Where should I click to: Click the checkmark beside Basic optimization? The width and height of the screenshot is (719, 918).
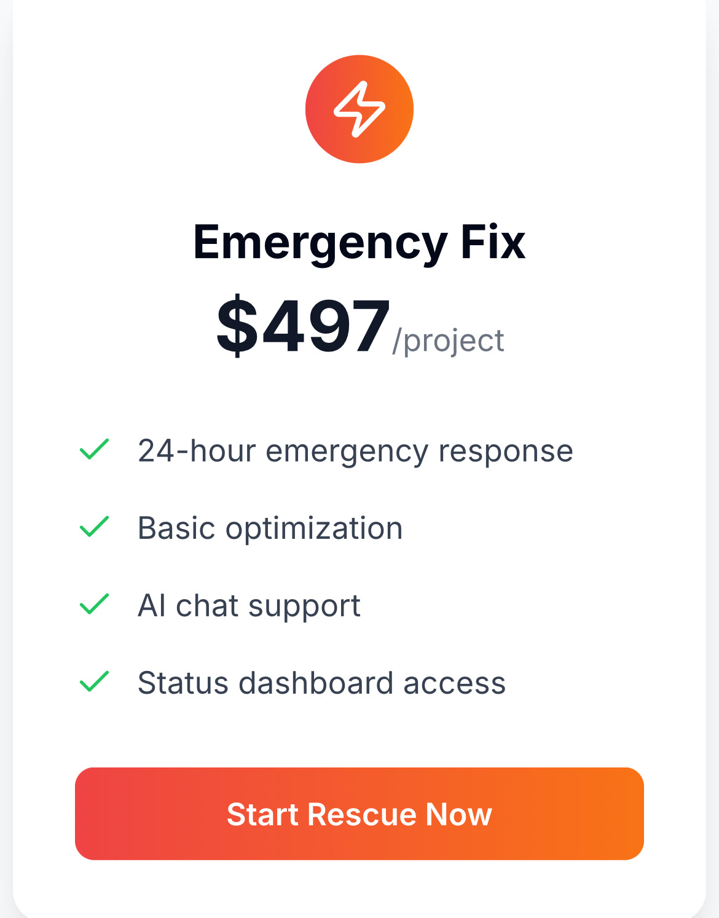point(94,527)
